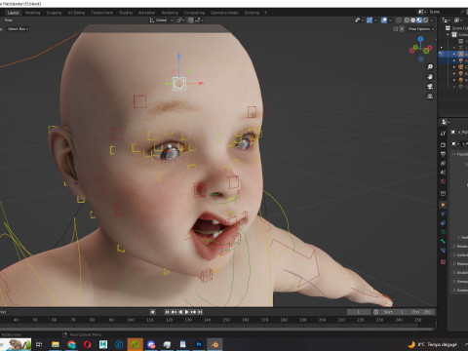Click the pan hand viewport icon
The height and width of the screenshot is (351, 468).
point(430,77)
